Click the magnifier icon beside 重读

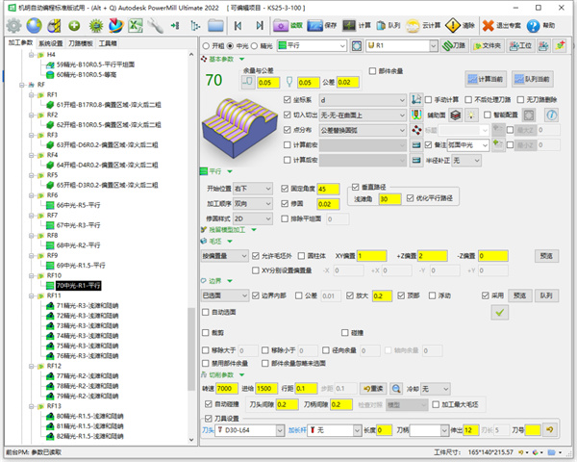pos(395,388)
